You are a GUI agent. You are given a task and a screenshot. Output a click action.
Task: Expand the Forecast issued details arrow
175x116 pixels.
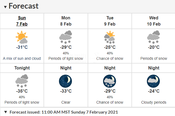[x=6, y=112]
